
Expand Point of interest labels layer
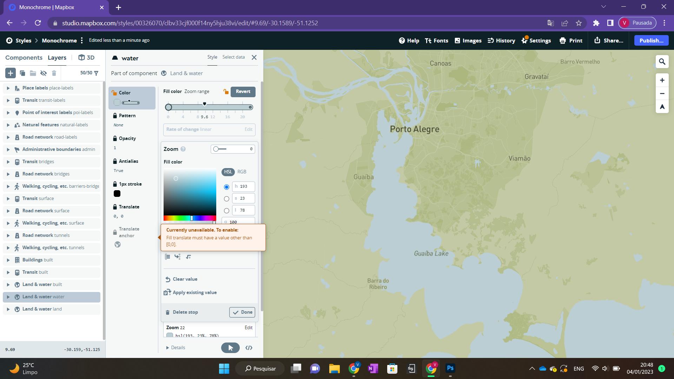click(8, 113)
